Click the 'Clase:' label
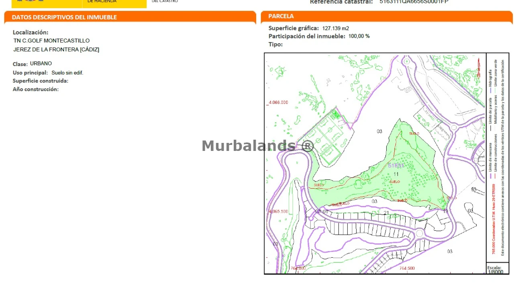 point(20,64)
